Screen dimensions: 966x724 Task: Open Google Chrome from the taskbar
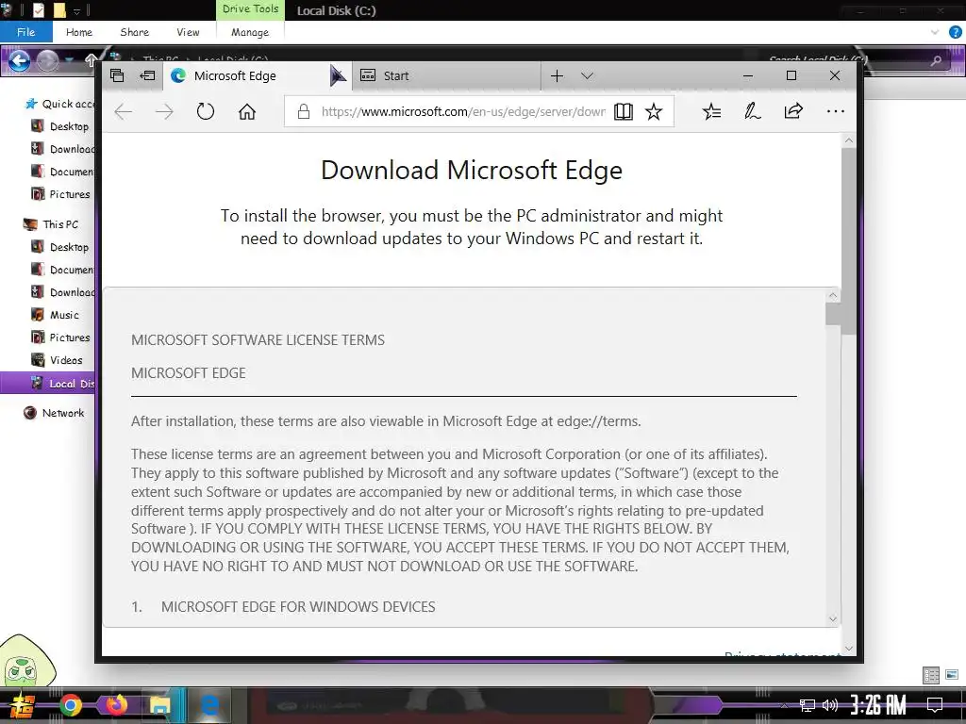point(70,705)
